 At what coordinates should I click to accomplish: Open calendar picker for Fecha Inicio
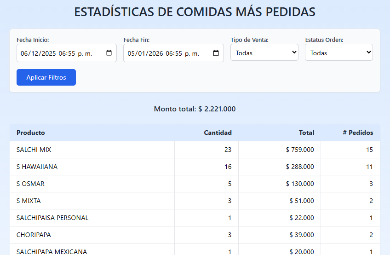click(109, 53)
